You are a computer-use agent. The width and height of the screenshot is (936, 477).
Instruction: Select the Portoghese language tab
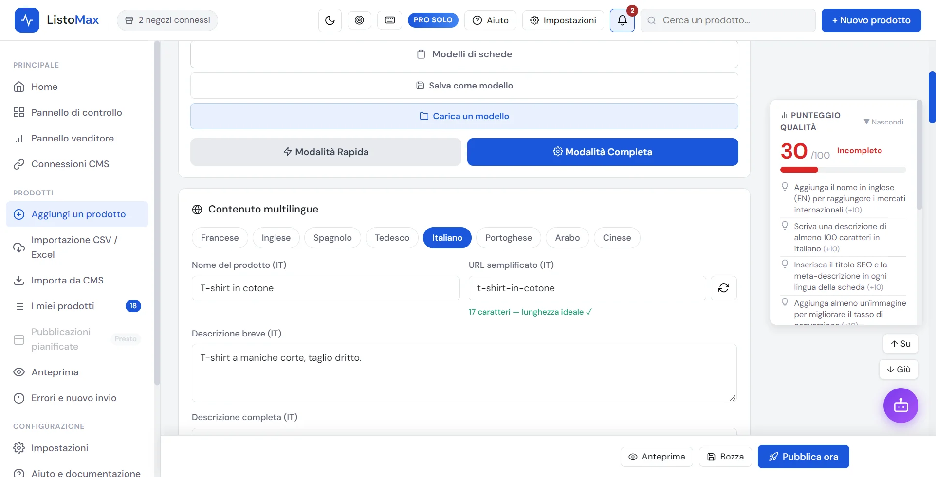[508, 238]
